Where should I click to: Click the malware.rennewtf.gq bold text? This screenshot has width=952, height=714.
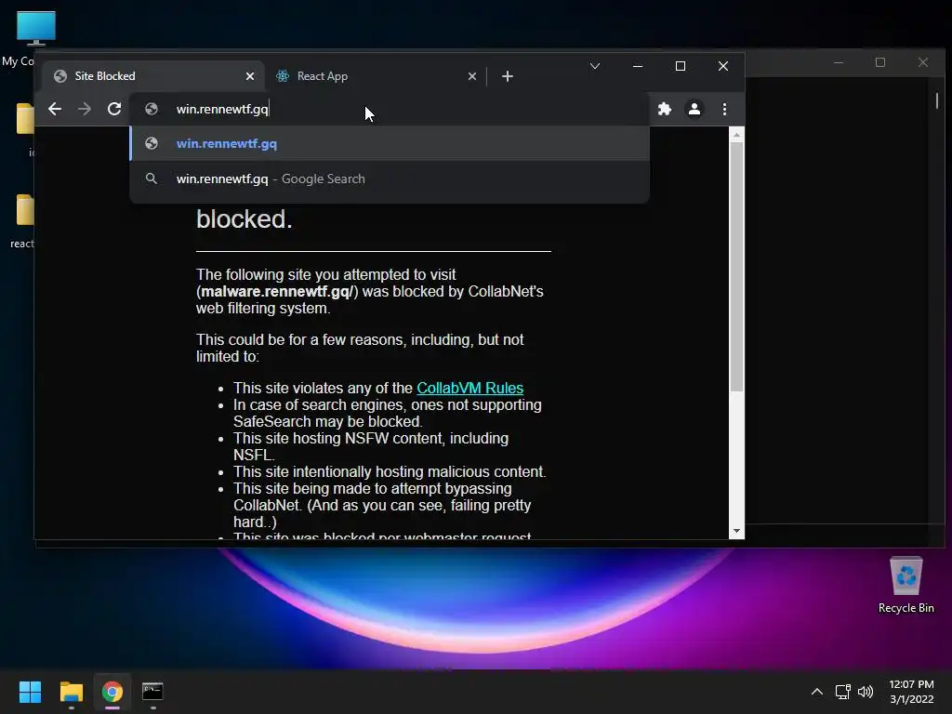(276, 292)
